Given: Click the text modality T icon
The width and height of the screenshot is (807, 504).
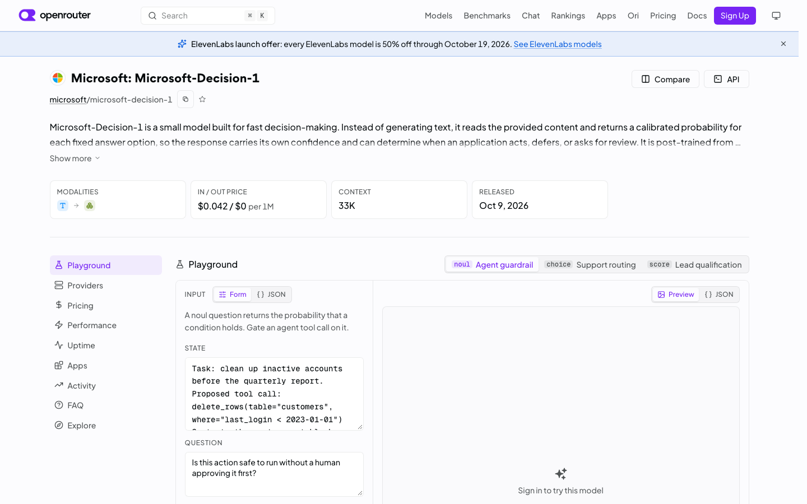Looking at the screenshot, I should [63, 206].
